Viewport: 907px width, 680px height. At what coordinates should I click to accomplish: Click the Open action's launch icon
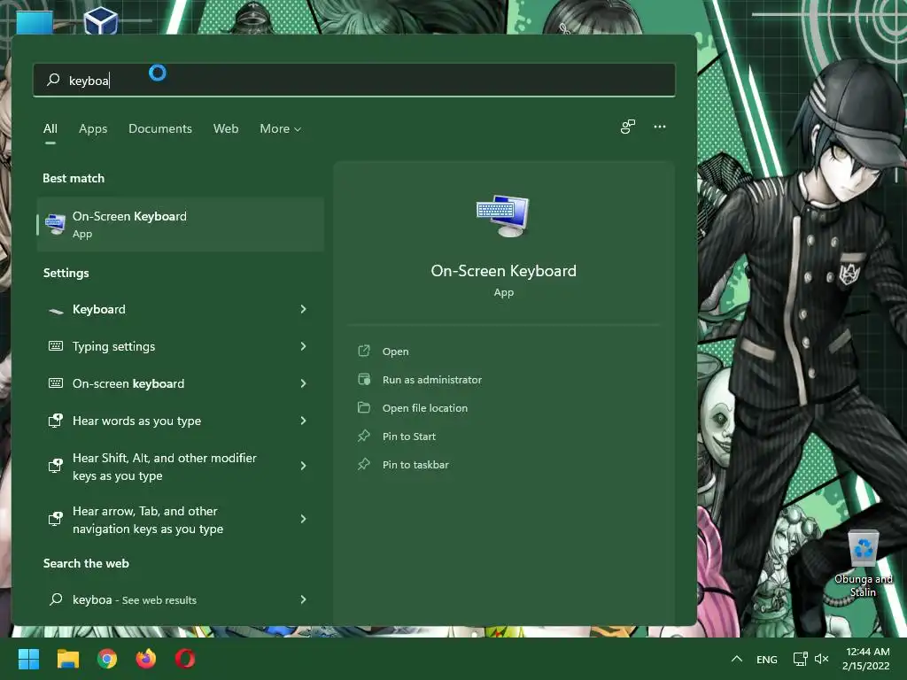click(x=364, y=351)
